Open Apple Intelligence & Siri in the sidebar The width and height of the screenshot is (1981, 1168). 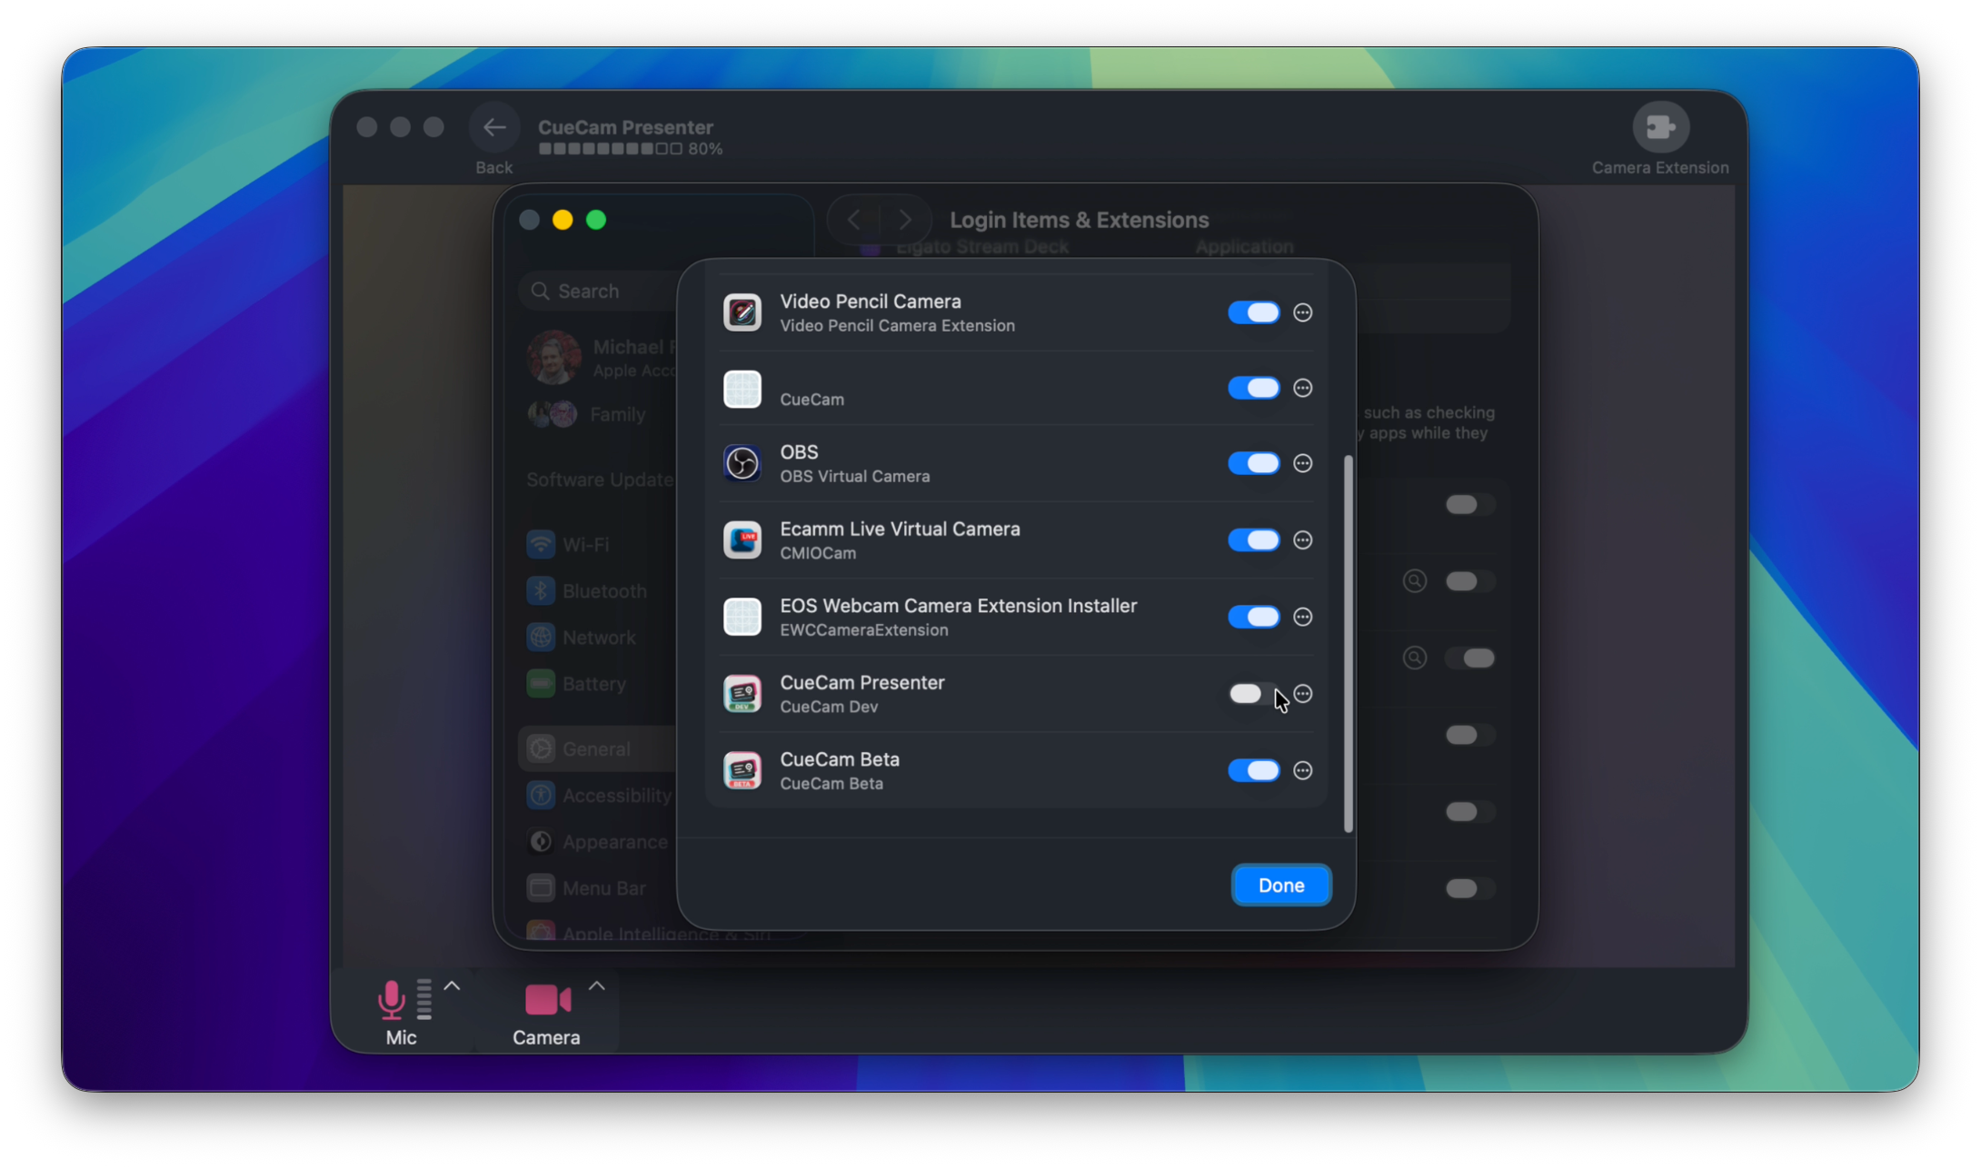click(649, 934)
